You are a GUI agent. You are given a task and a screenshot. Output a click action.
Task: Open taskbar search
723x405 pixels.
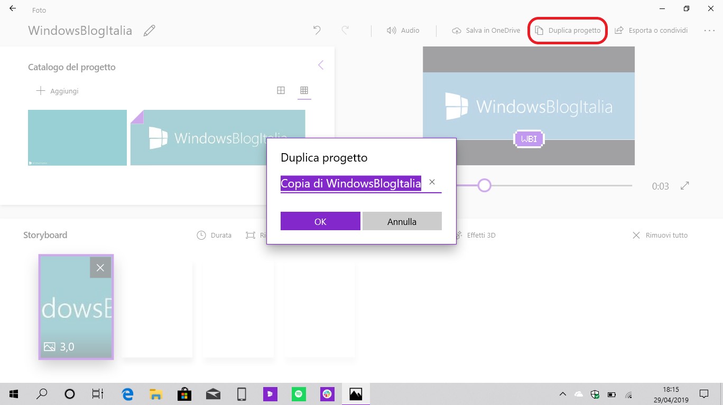coord(42,394)
